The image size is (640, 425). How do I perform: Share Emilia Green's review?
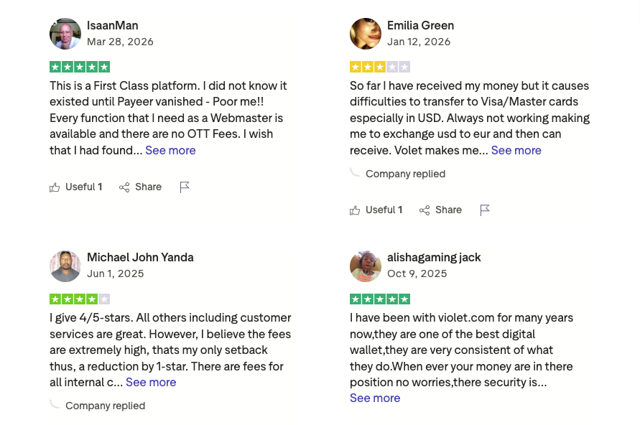click(x=440, y=210)
